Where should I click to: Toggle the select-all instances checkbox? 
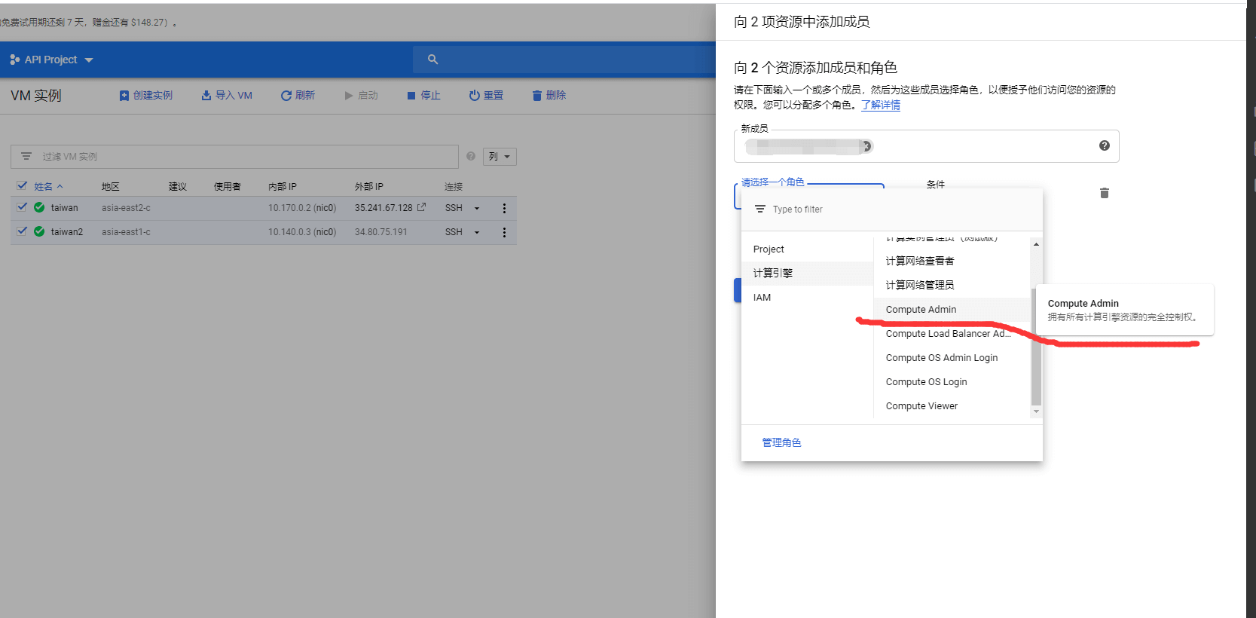pos(22,185)
